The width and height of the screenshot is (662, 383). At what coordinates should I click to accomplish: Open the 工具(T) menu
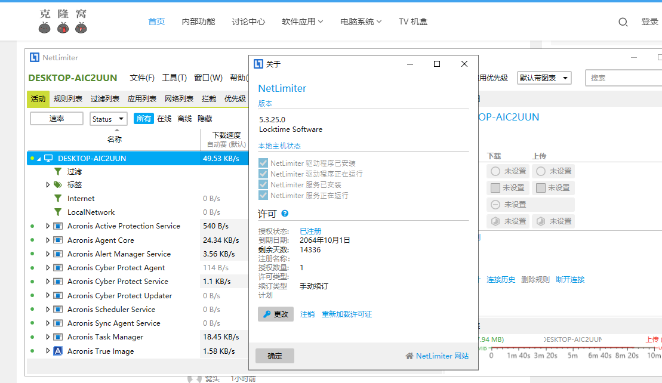(x=174, y=78)
